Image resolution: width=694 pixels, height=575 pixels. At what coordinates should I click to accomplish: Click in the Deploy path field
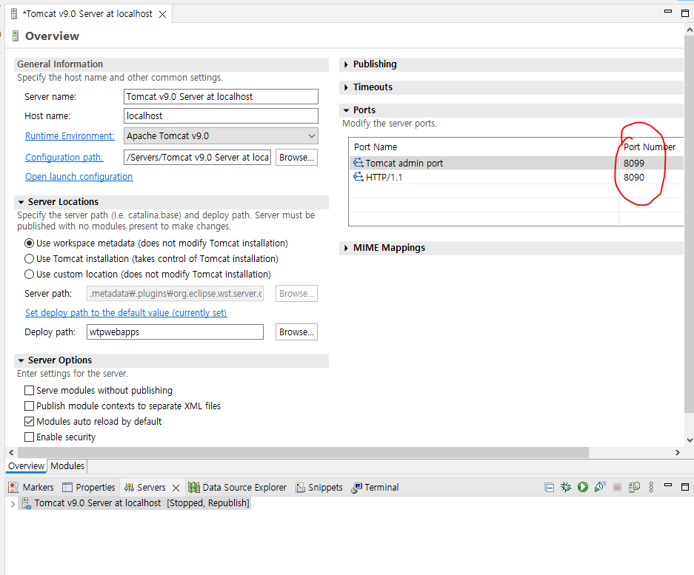pyautogui.click(x=175, y=332)
